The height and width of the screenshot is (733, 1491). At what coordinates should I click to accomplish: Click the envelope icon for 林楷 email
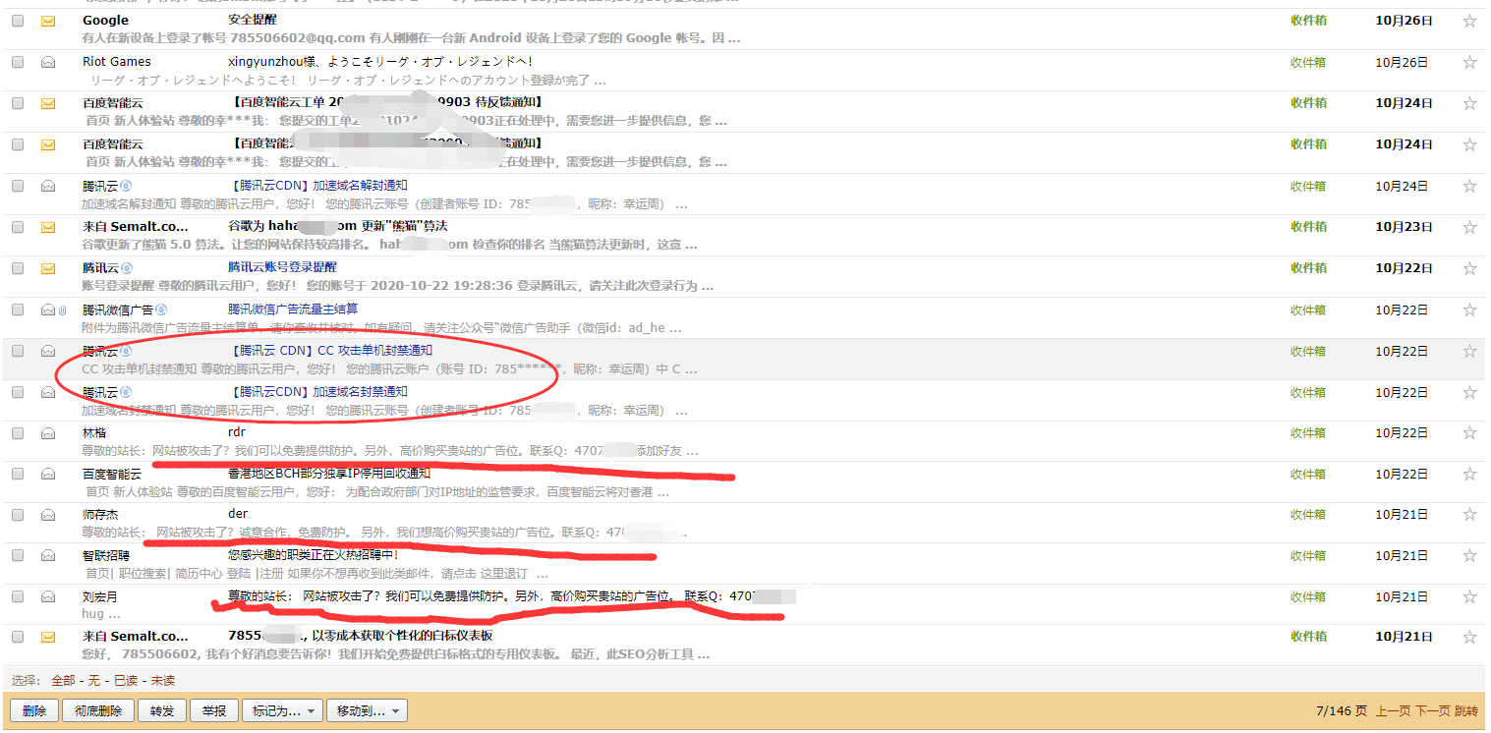coord(48,432)
